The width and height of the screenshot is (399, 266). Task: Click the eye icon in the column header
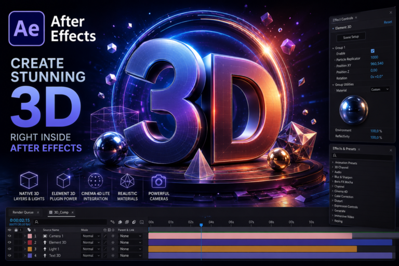pyautogui.click(x=9, y=230)
